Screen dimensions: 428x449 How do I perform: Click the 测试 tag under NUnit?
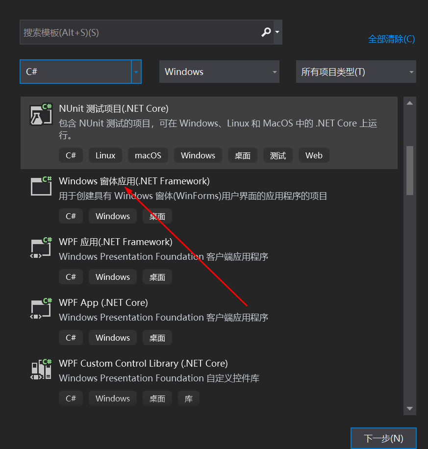278,155
